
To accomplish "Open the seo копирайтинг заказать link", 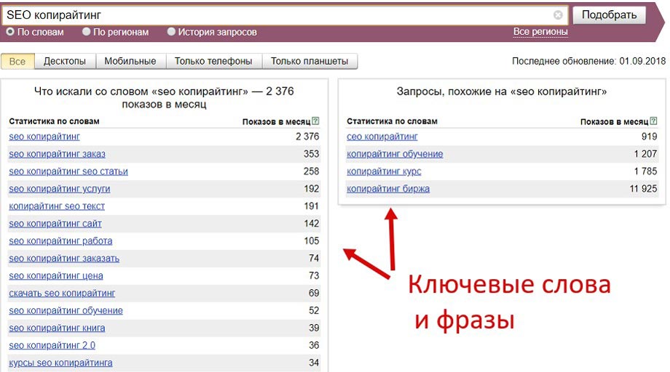I will pyautogui.click(x=64, y=259).
